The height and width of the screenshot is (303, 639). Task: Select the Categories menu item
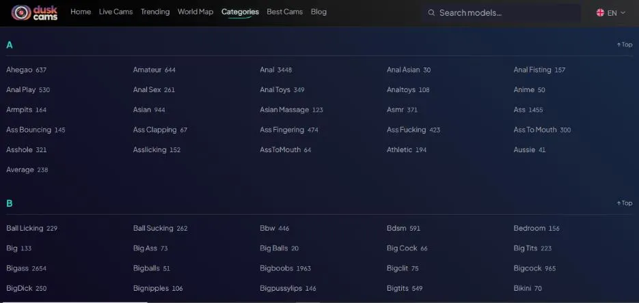240,12
